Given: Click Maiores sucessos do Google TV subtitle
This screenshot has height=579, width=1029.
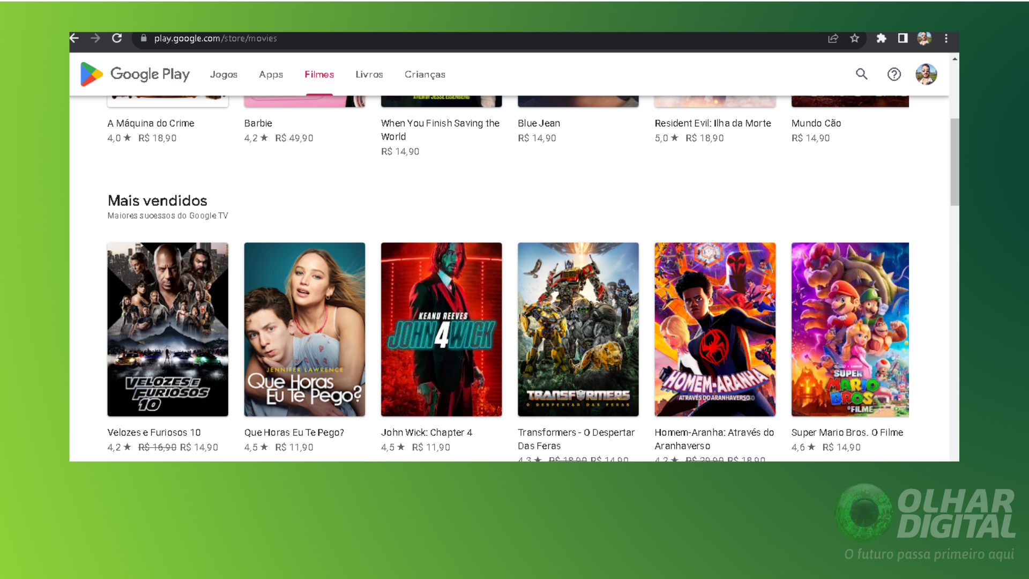Looking at the screenshot, I should (x=168, y=216).
